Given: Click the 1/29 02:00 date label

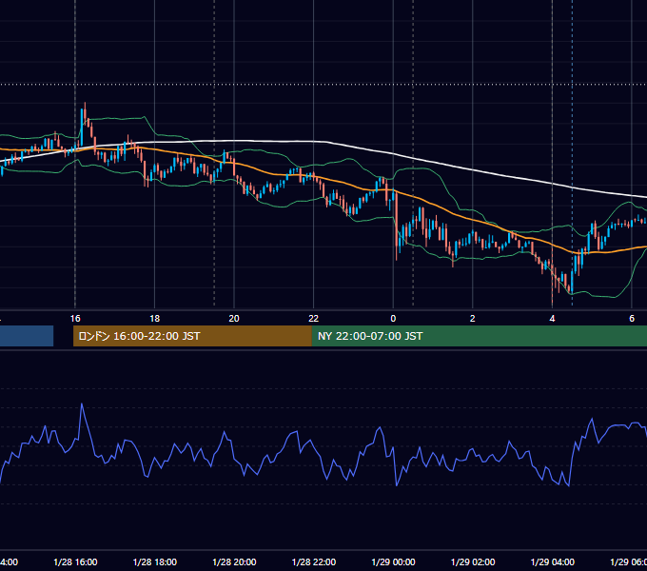Looking at the screenshot, I should pos(473,561).
